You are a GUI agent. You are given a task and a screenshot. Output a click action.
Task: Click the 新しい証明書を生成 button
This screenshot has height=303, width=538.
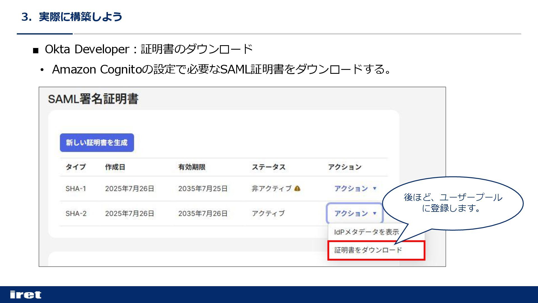click(97, 143)
